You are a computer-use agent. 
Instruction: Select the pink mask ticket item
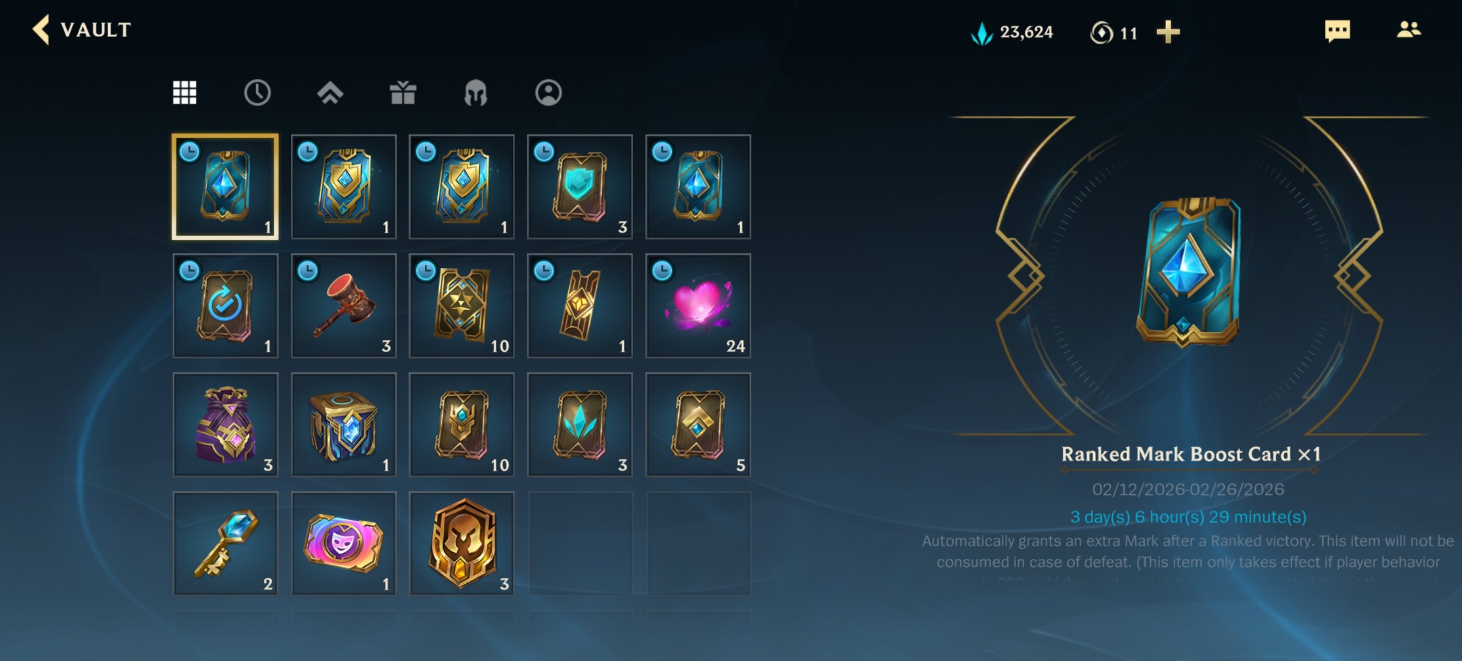[343, 544]
